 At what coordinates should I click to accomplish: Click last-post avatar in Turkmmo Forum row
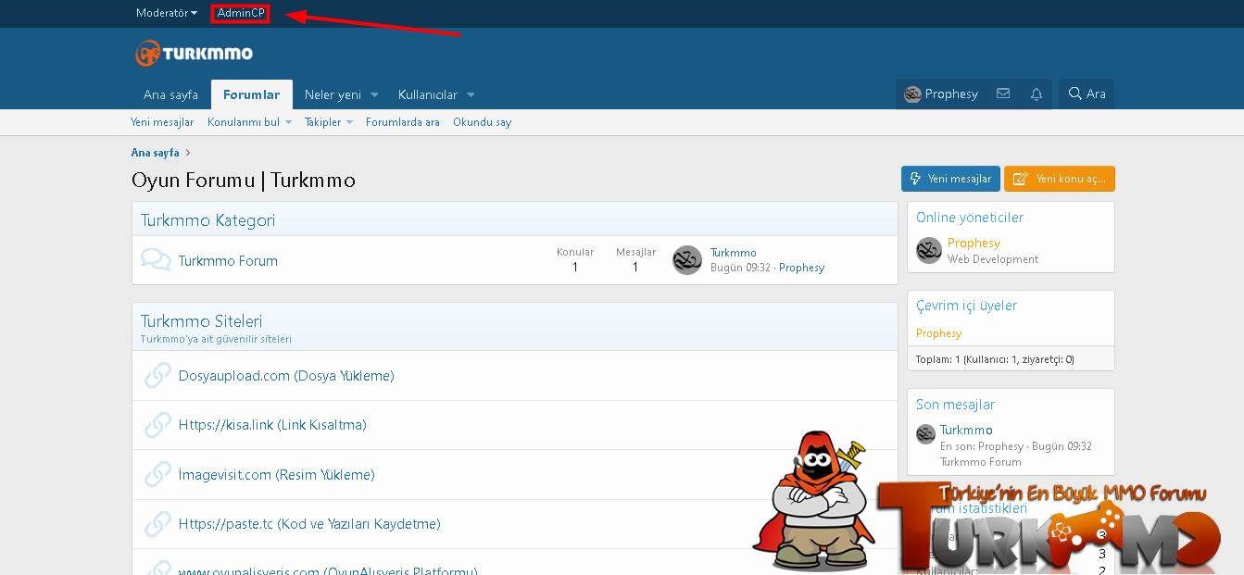[686, 260]
